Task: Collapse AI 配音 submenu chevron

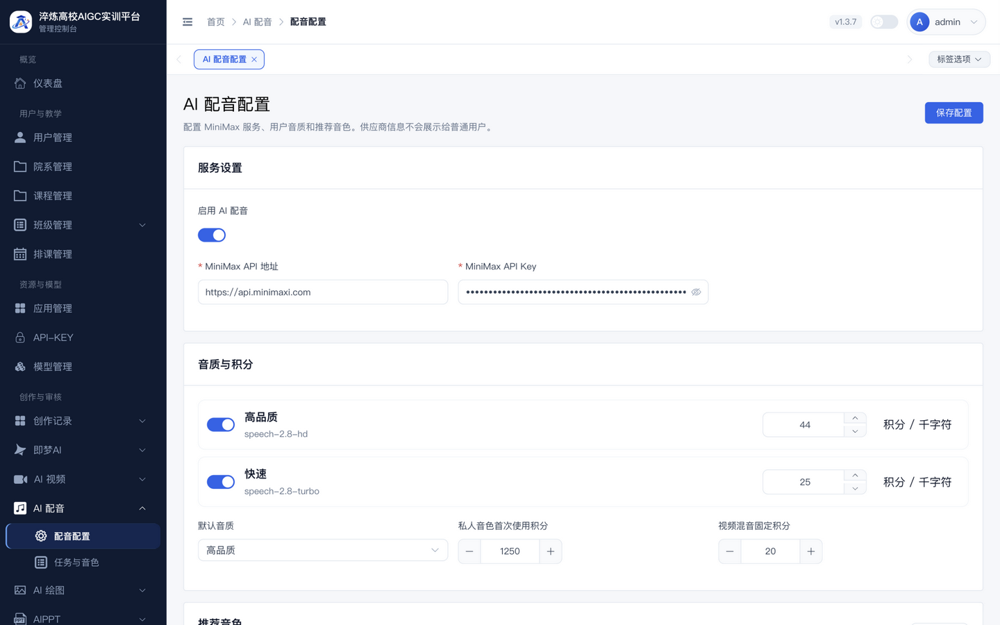Action: click(142, 508)
